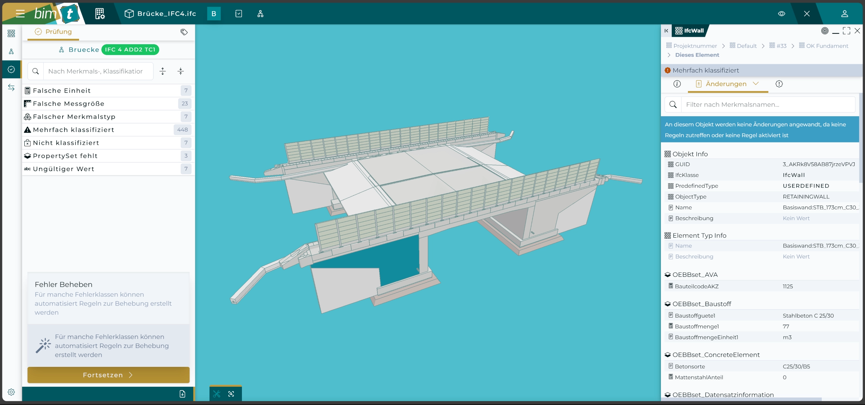
Task: Click the building calculator icon in header
Action: tap(100, 14)
